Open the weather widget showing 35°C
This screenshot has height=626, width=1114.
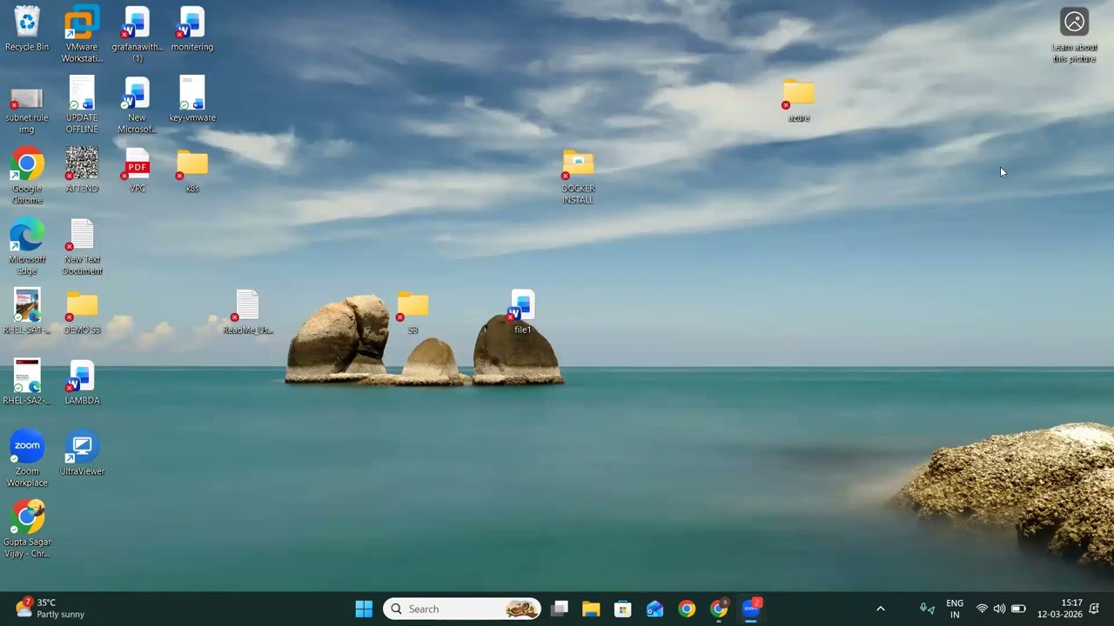tap(50, 609)
